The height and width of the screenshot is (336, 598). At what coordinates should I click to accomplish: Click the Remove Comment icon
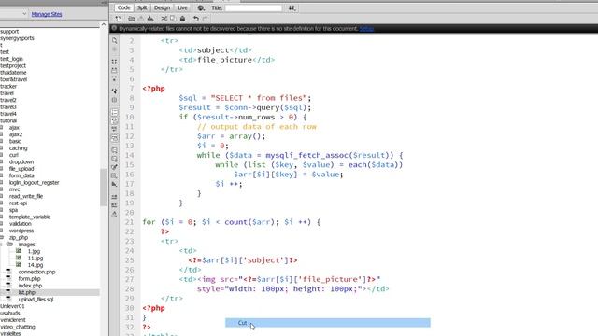pos(114,159)
